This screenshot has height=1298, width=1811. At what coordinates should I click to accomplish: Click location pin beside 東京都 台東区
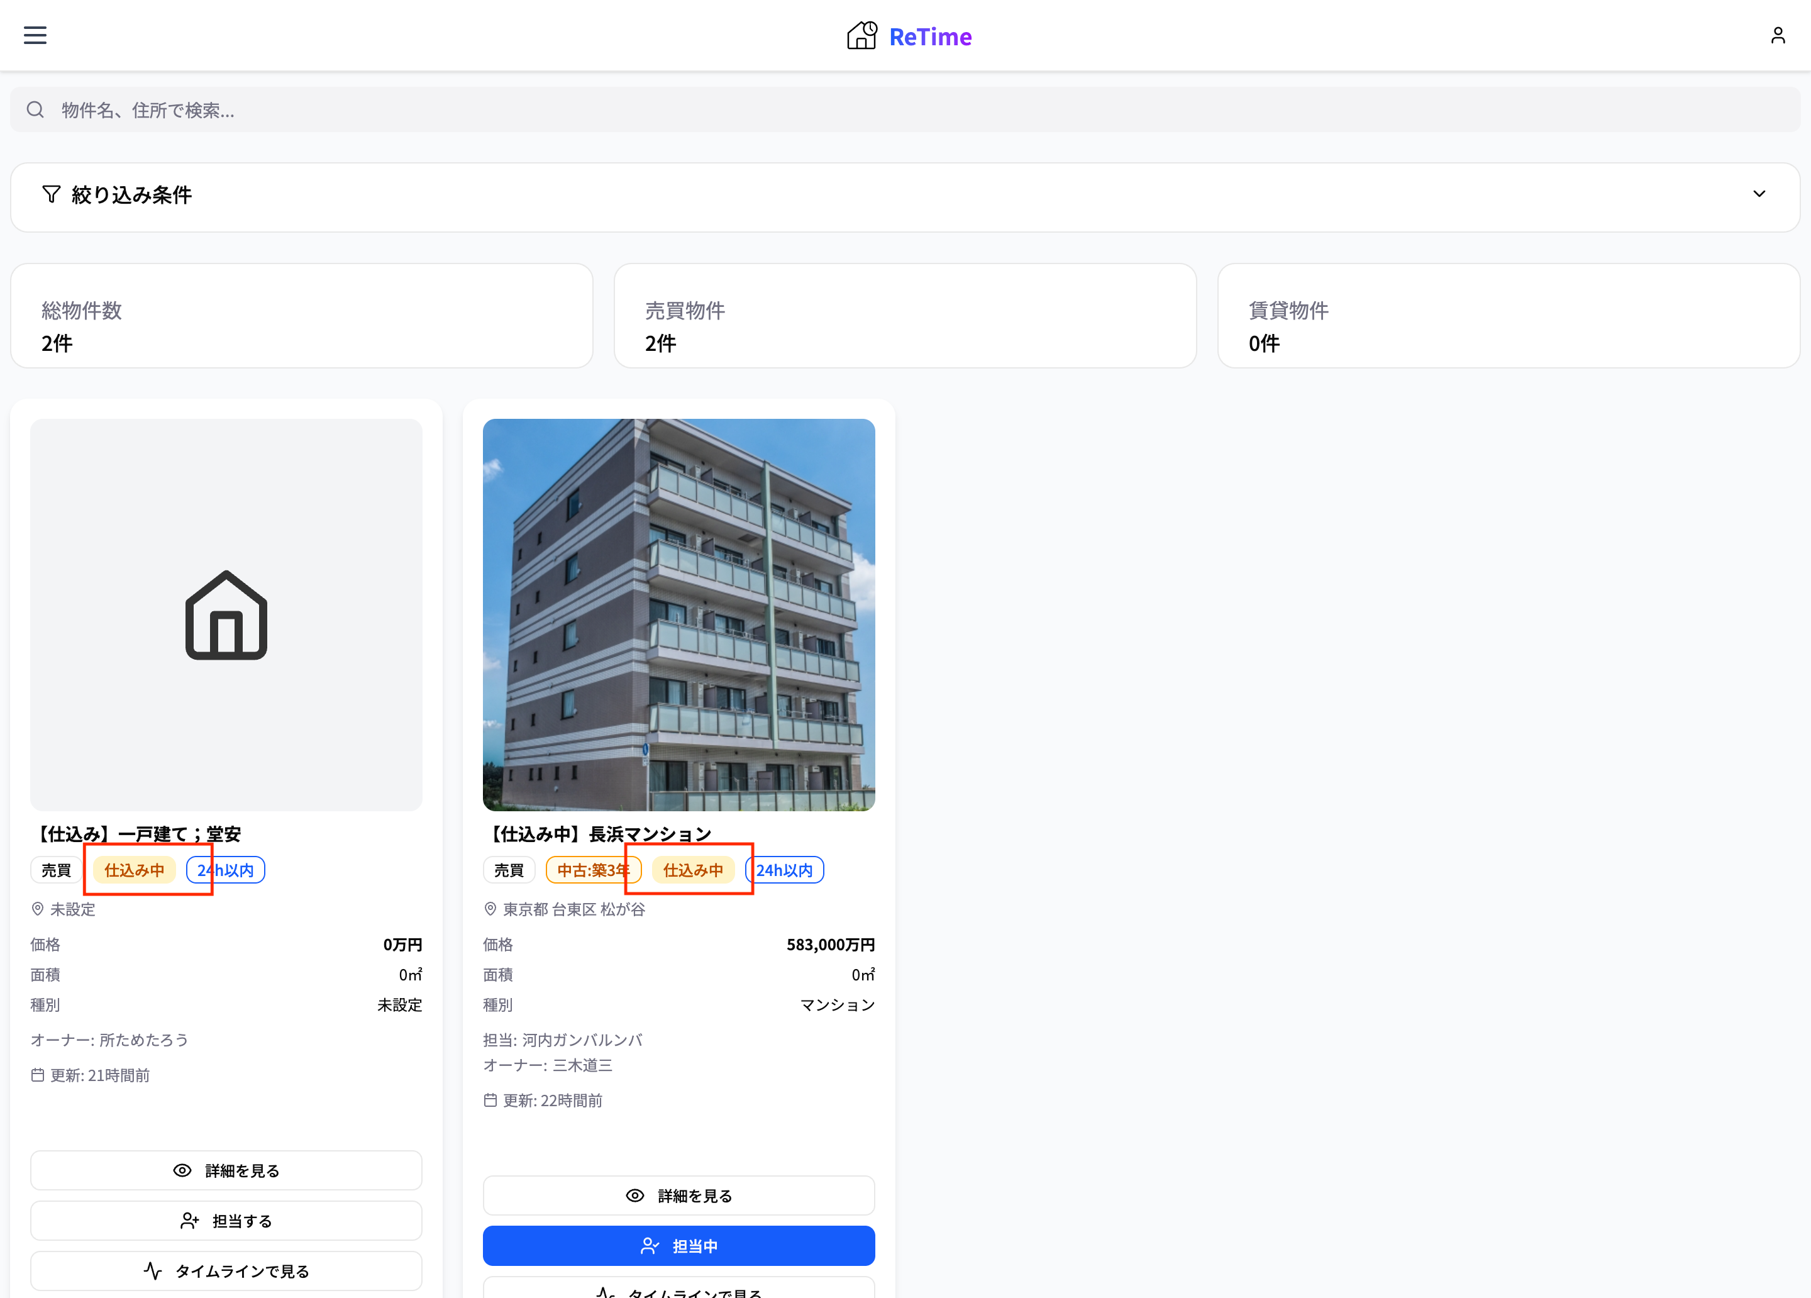pos(490,909)
